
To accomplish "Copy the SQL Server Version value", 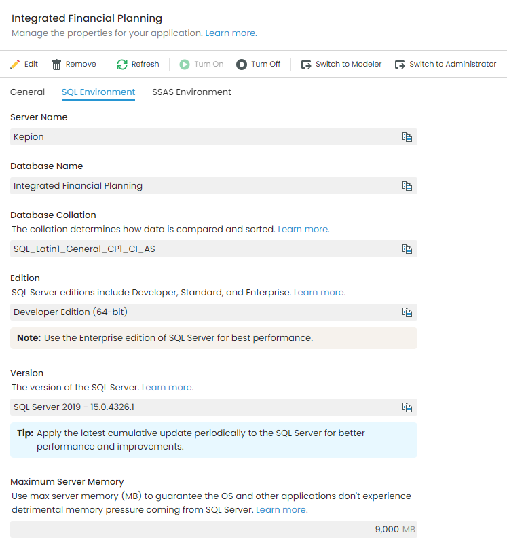I will [407, 407].
